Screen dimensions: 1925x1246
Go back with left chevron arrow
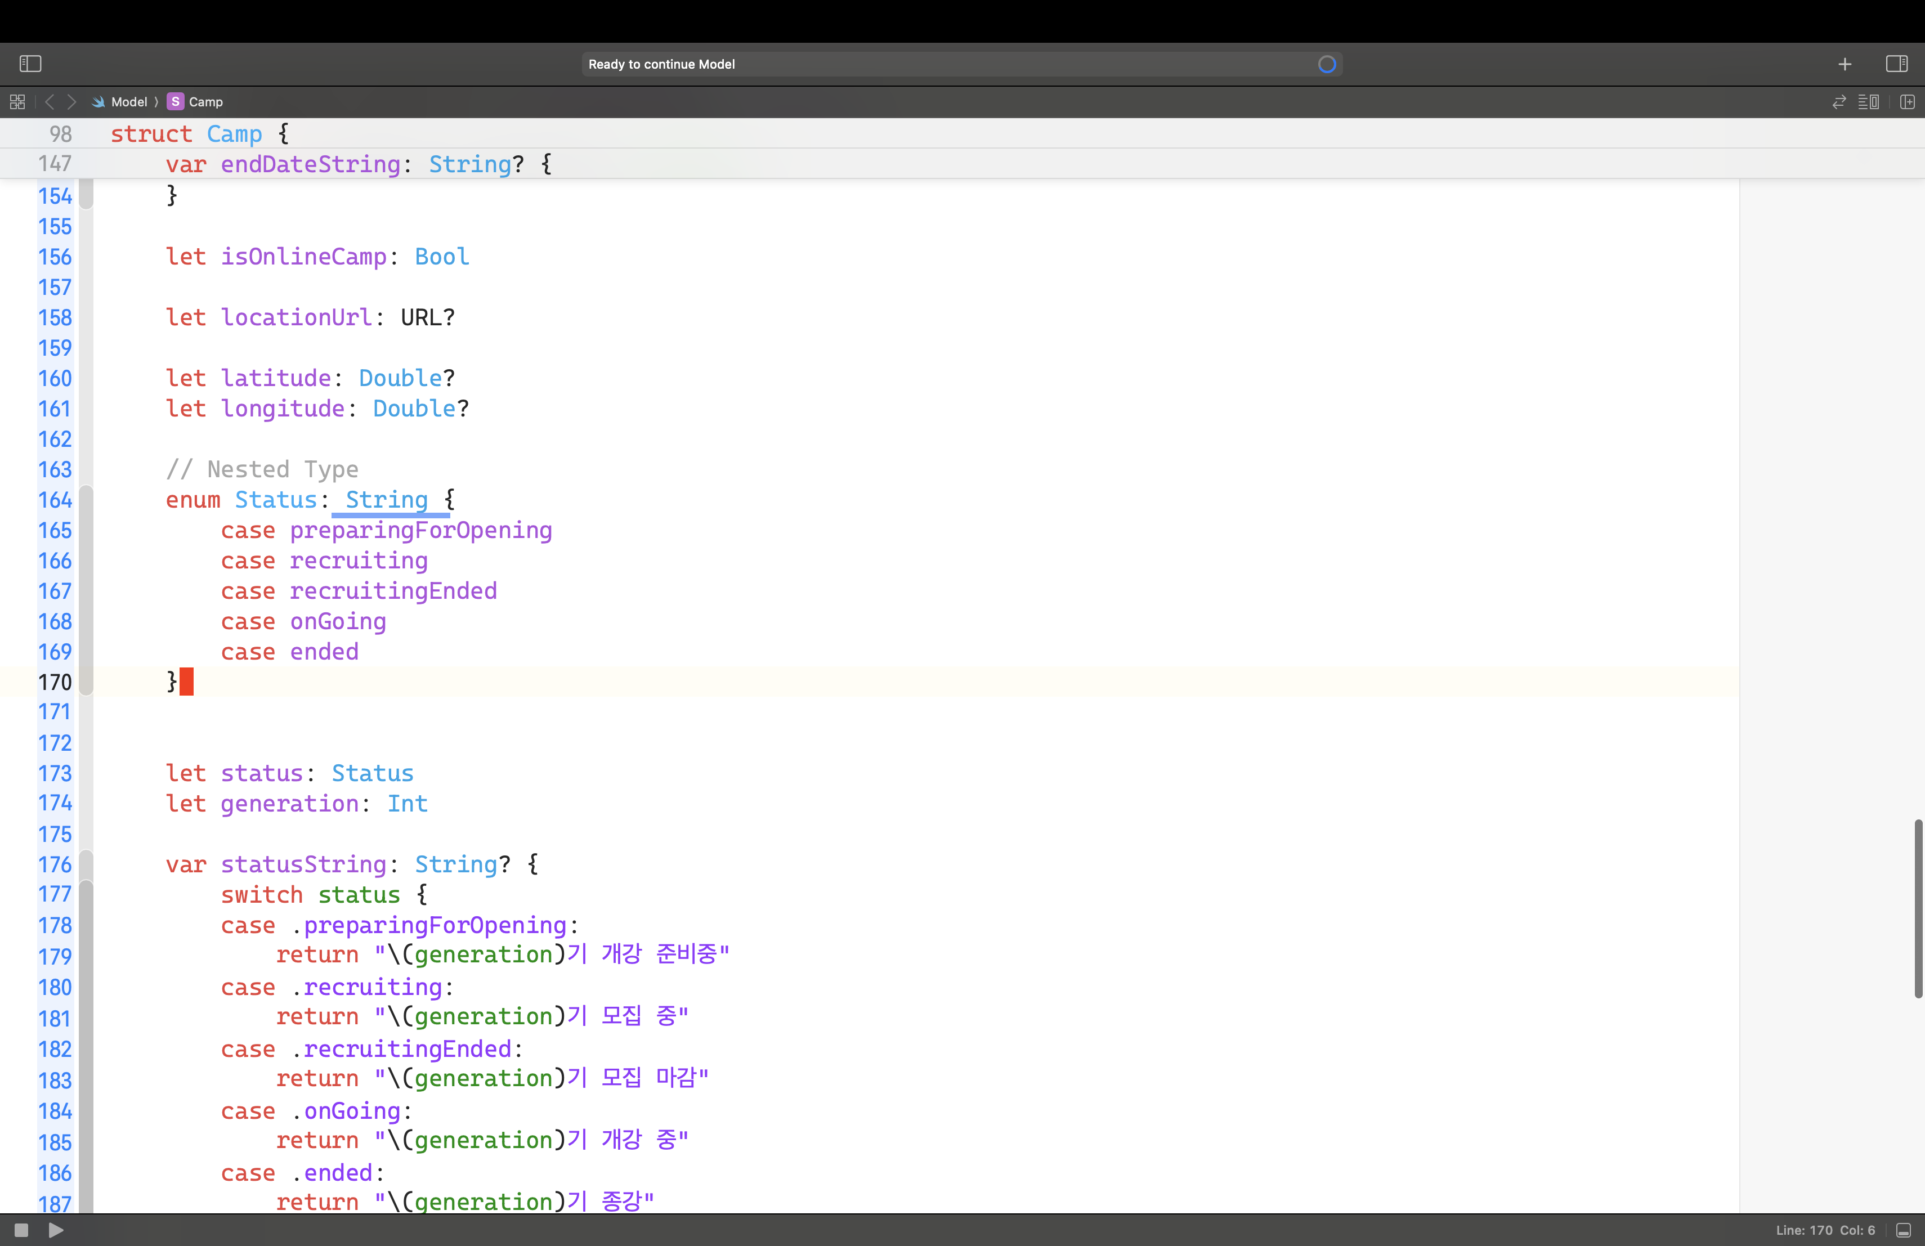tap(50, 102)
